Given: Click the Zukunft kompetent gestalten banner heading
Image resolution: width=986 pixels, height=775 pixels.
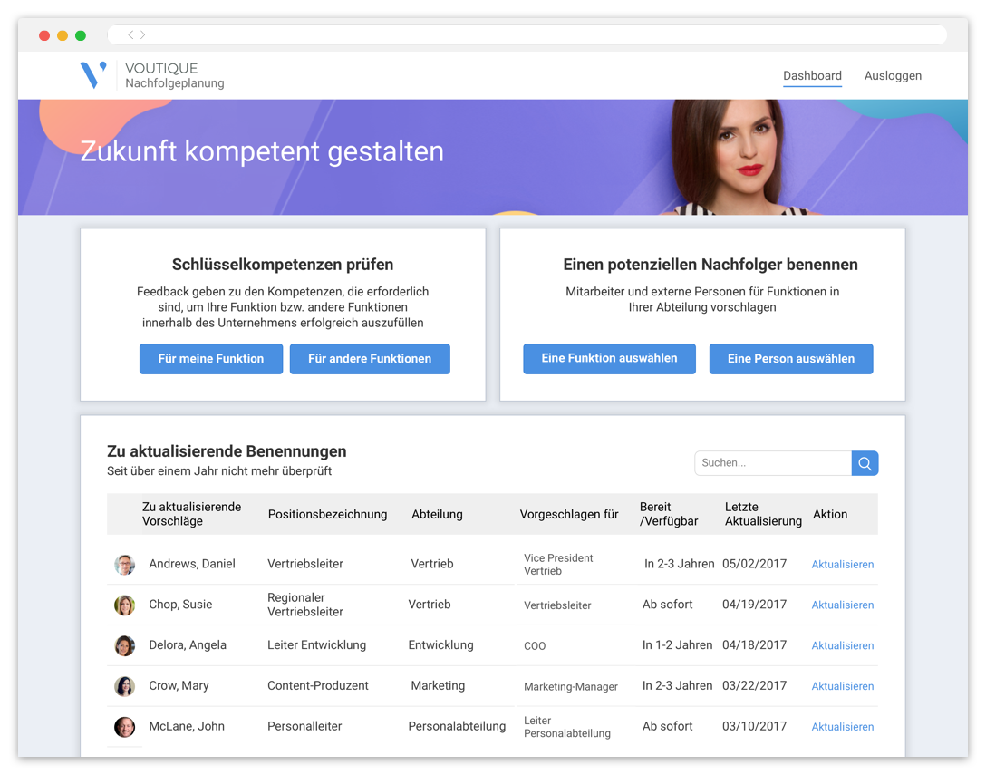Looking at the screenshot, I should tap(262, 151).
